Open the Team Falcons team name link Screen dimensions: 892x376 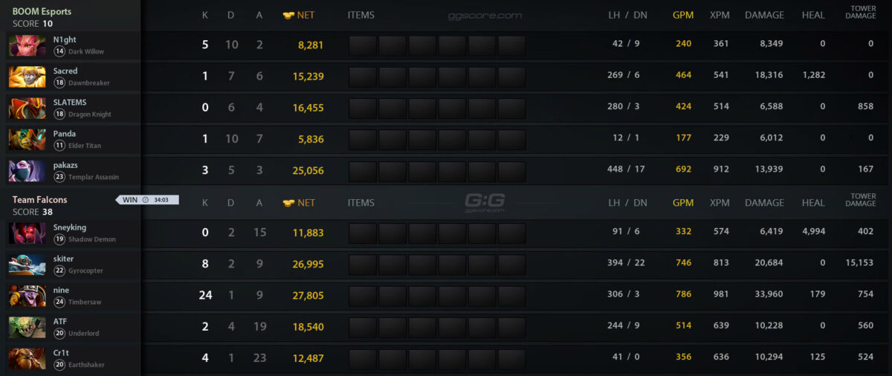coord(39,200)
